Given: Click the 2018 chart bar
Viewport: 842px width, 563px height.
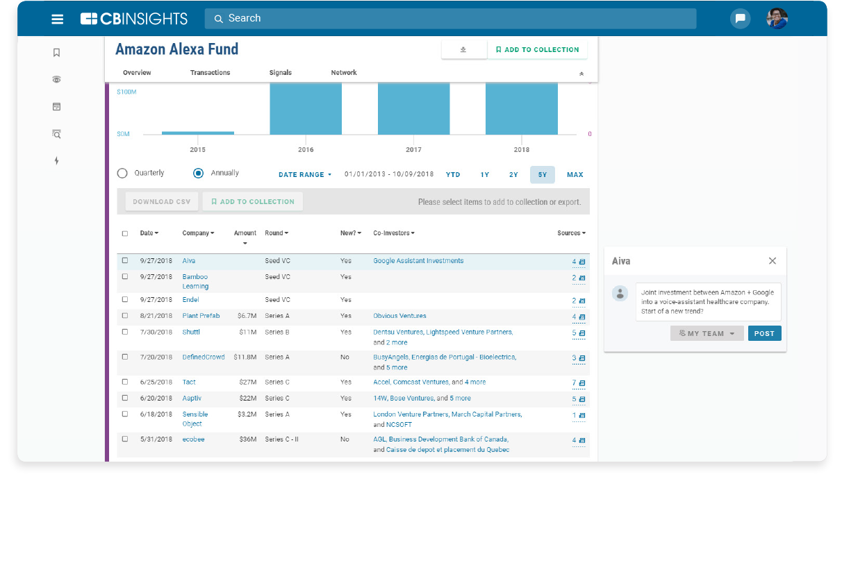Looking at the screenshot, I should point(522,109).
